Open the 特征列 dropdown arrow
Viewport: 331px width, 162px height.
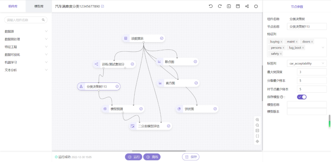323,48
